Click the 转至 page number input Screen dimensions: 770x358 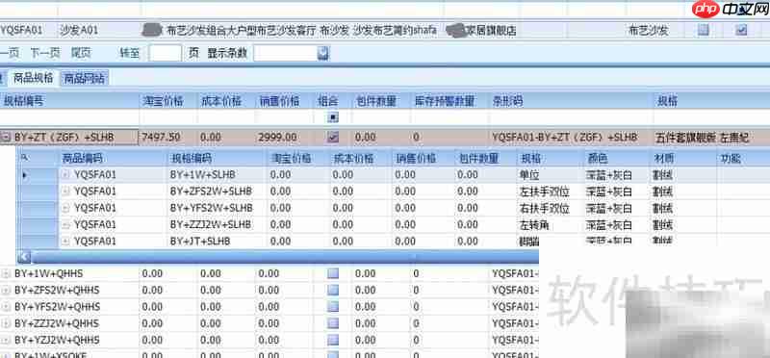tap(165, 53)
